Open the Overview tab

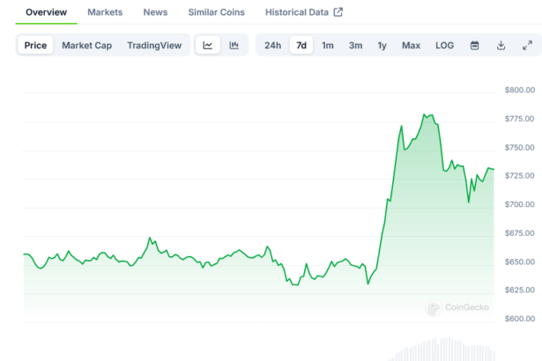point(46,12)
